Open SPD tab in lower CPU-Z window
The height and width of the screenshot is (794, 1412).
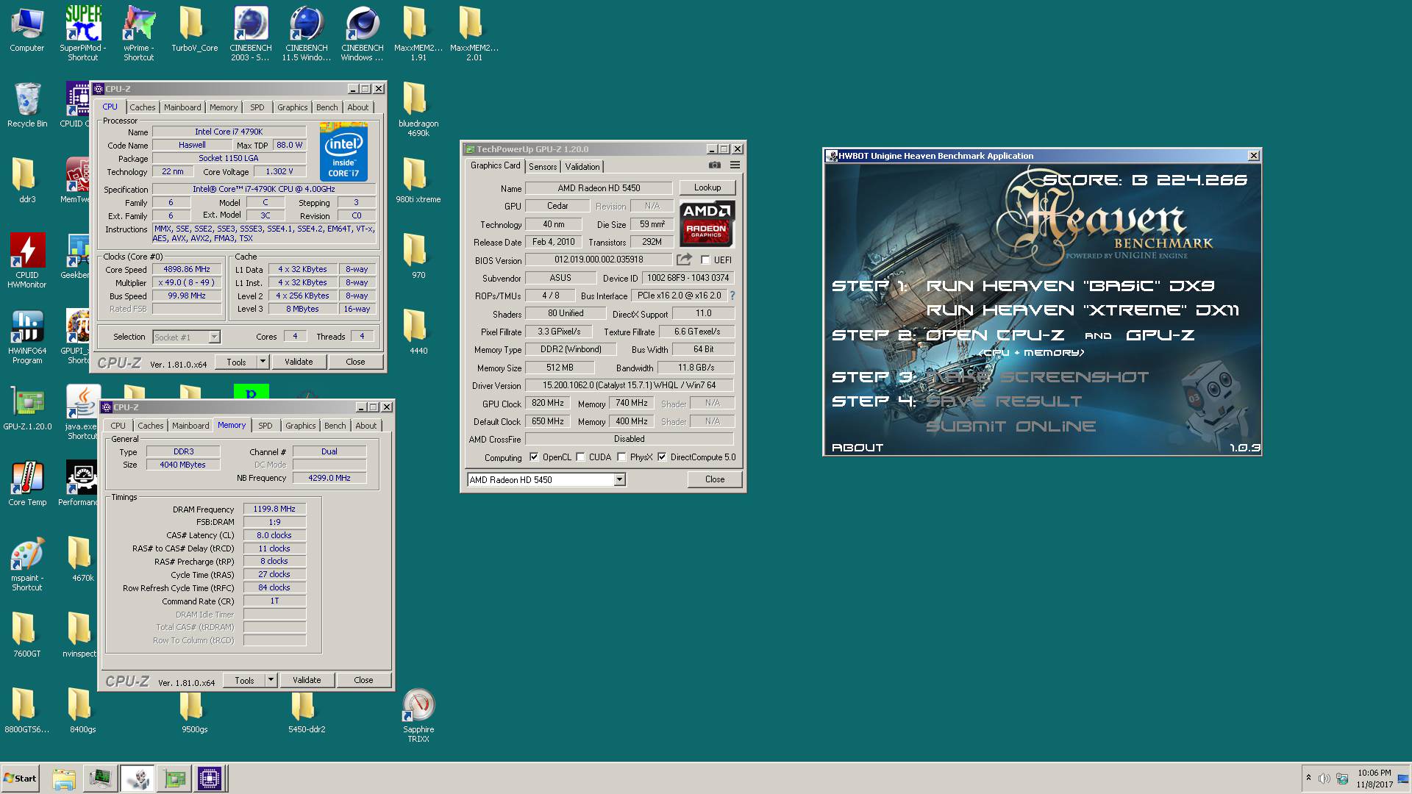pyautogui.click(x=265, y=426)
